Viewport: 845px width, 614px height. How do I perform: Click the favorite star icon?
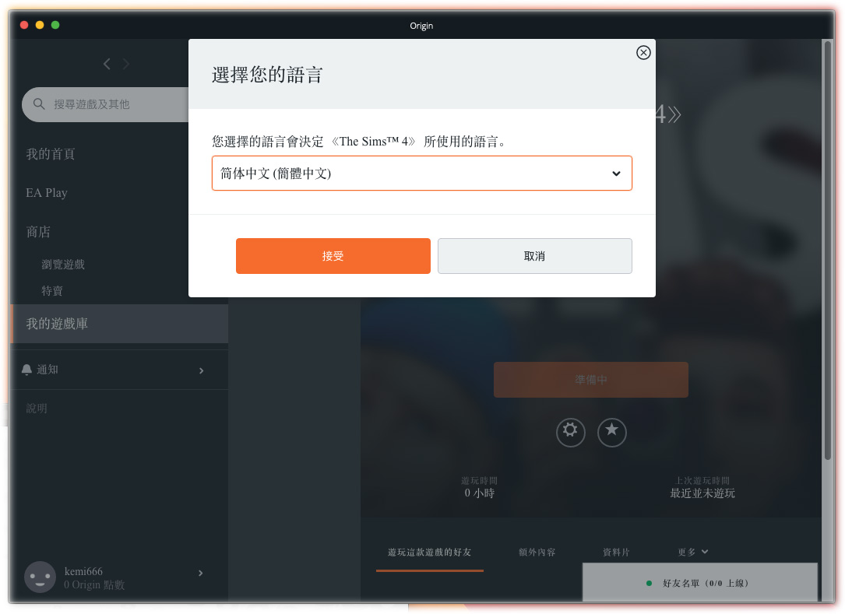pos(611,432)
